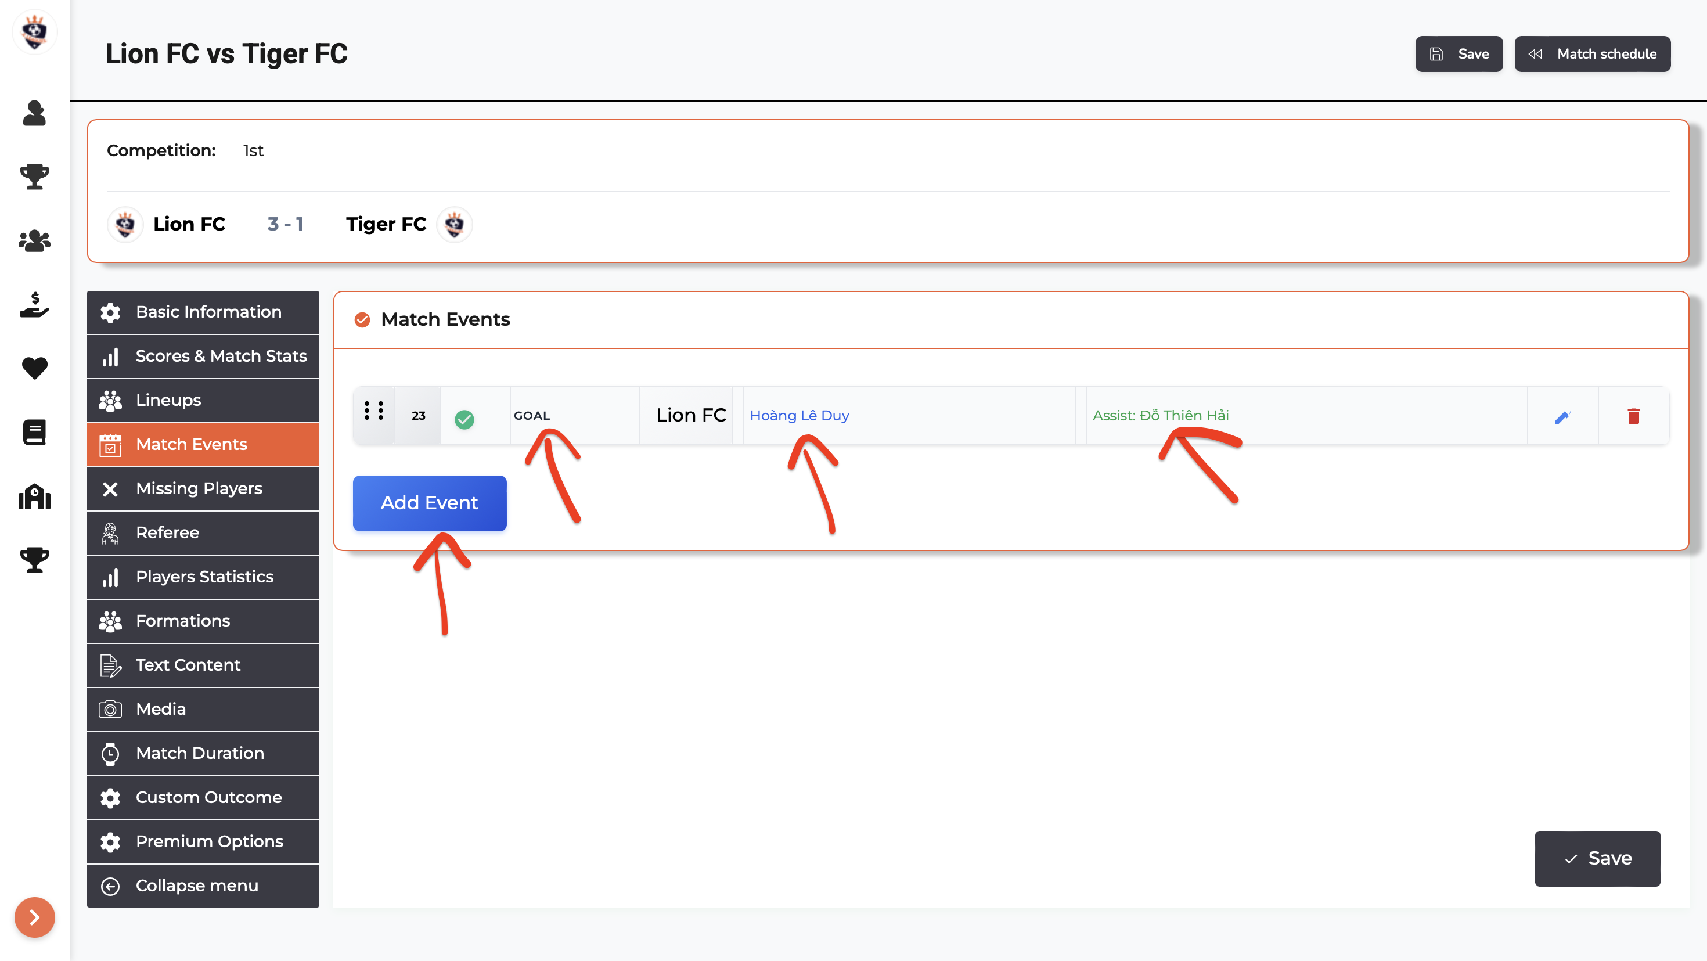Click the heart icon in left sidebar
Image resolution: width=1707 pixels, height=961 pixels.
(x=34, y=369)
